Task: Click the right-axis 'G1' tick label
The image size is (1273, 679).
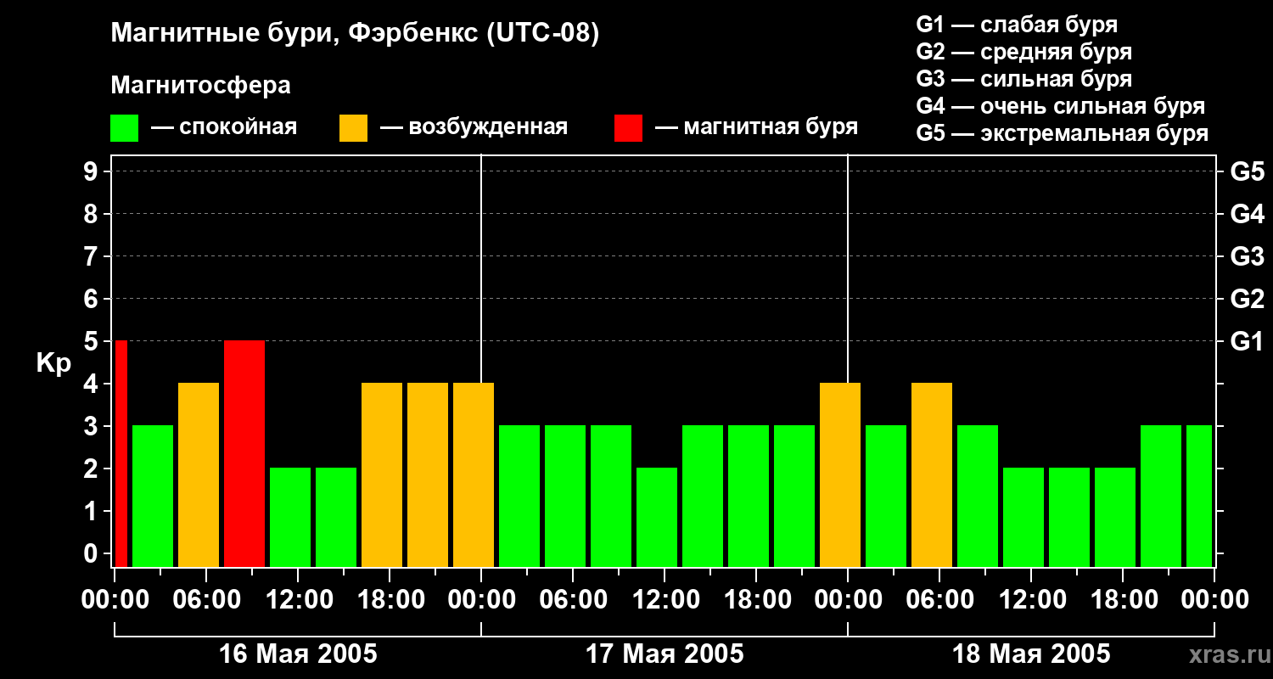Action: (x=1247, y=341)
